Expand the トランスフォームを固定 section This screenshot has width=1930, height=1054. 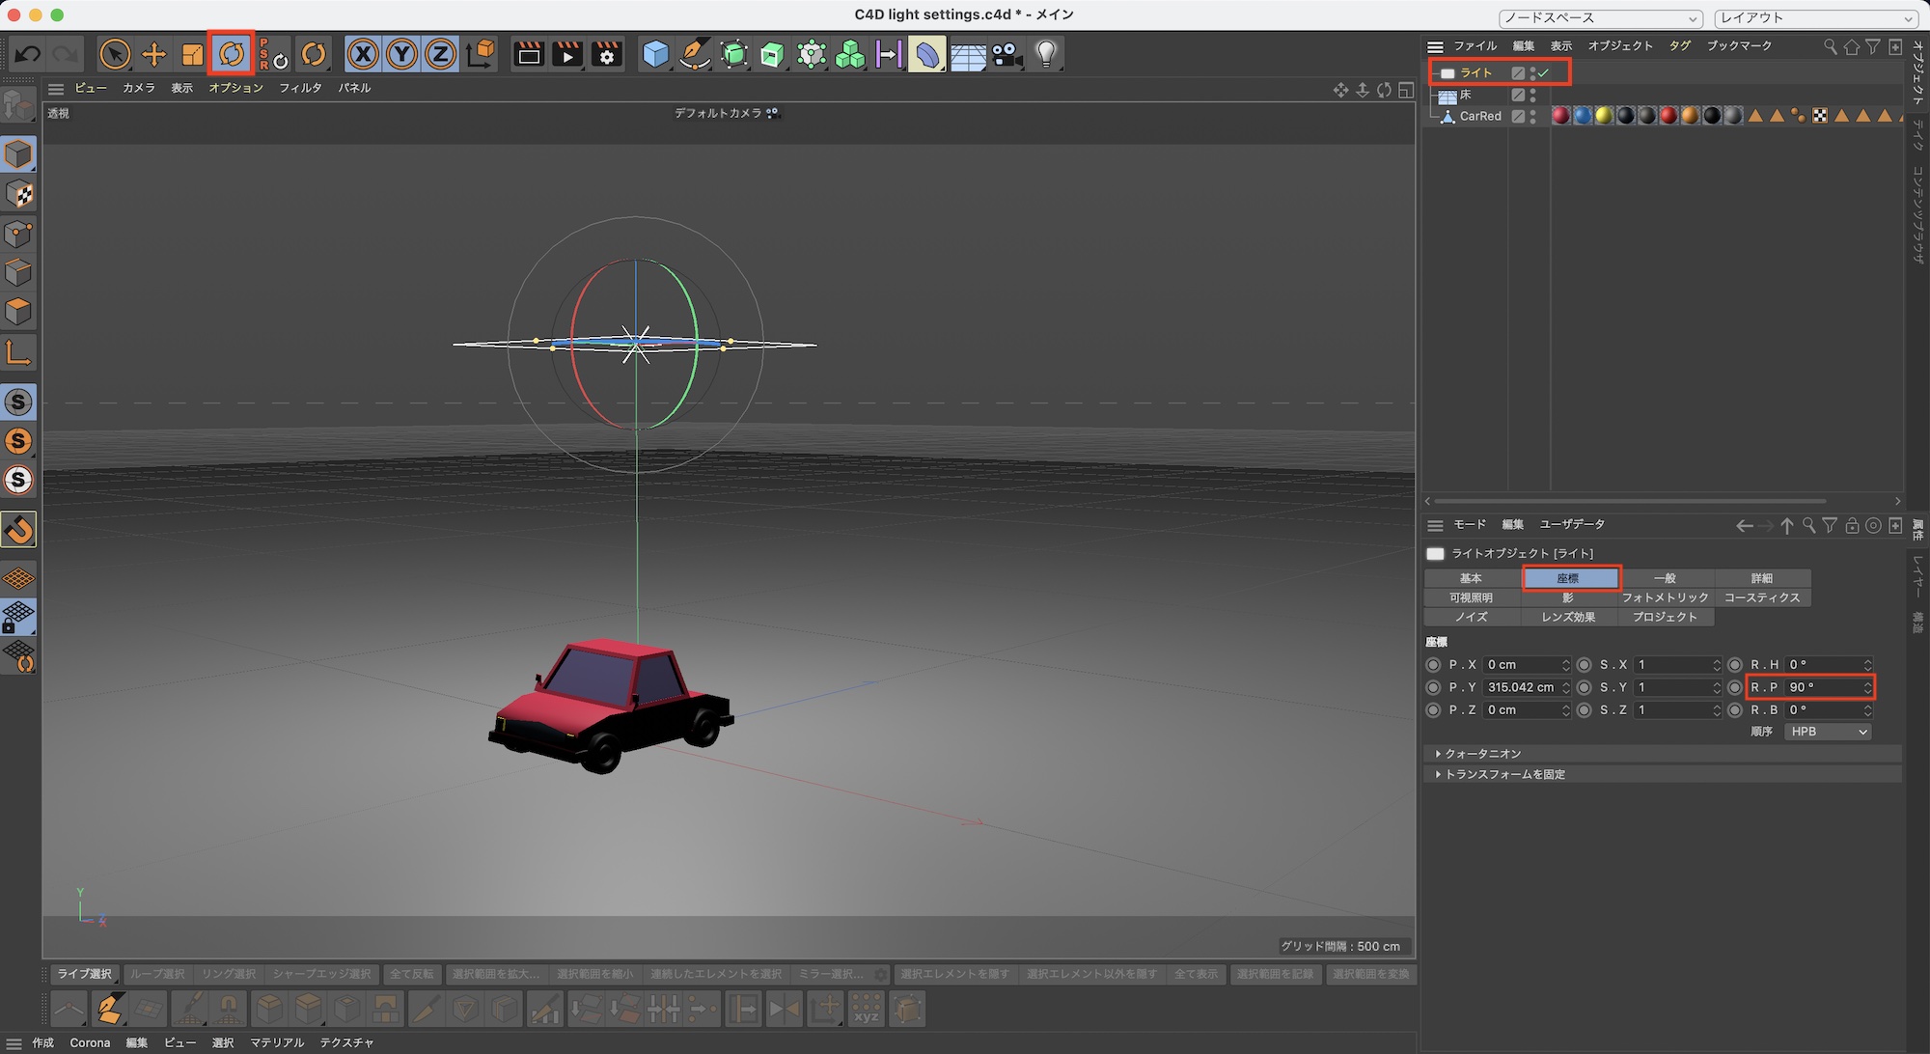[1503, 774]
